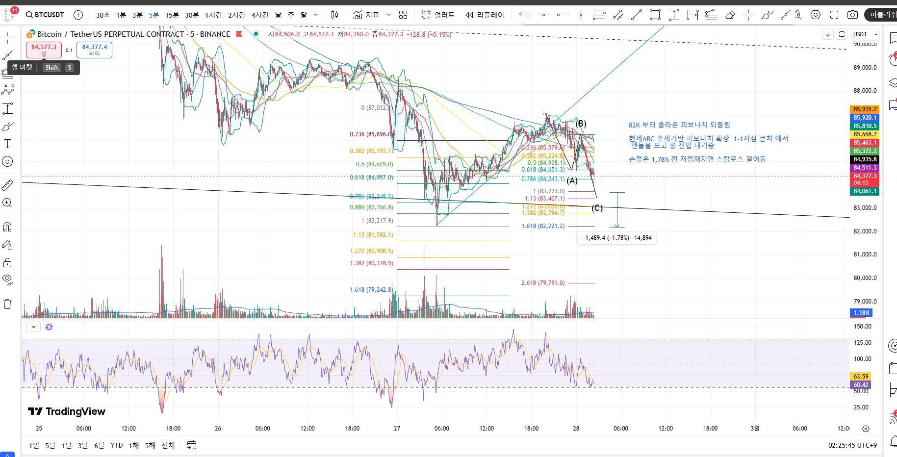This screenshot has width=897, height=457.
Task: Click the scroll-to-latest down arrow button
Action: pyautogui.click(x=828, y=34)
